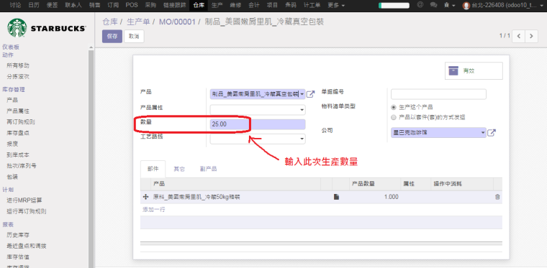The height and width of the screenshot is (268, 547).
Task: Open 包装 in the sidebar
Action: click(12, 177)
